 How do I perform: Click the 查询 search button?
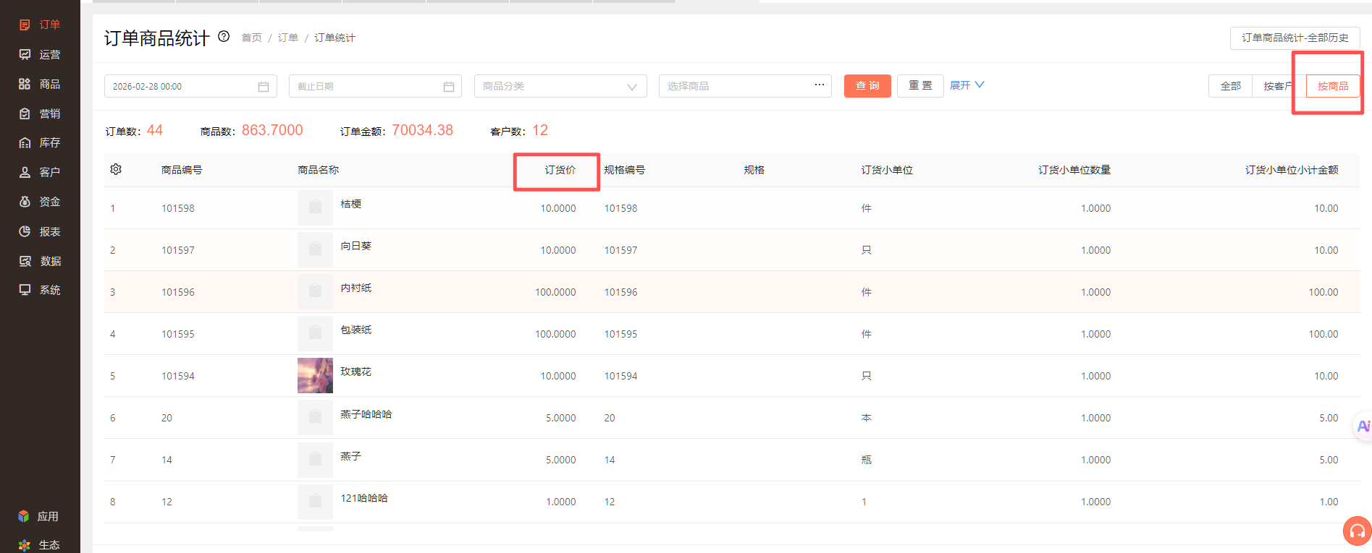(867, 86)
